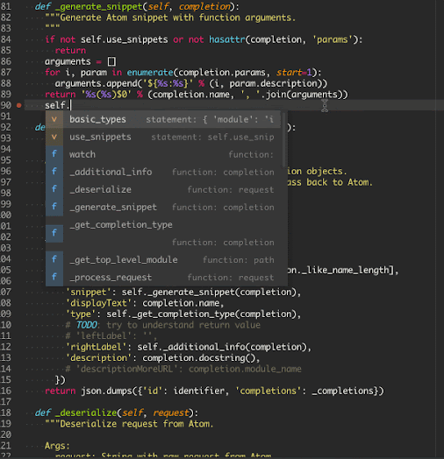The height and width of the screenshot is (459, 444).
Task: Click the variable icon beside use_snippets
Action: (54, 137)
